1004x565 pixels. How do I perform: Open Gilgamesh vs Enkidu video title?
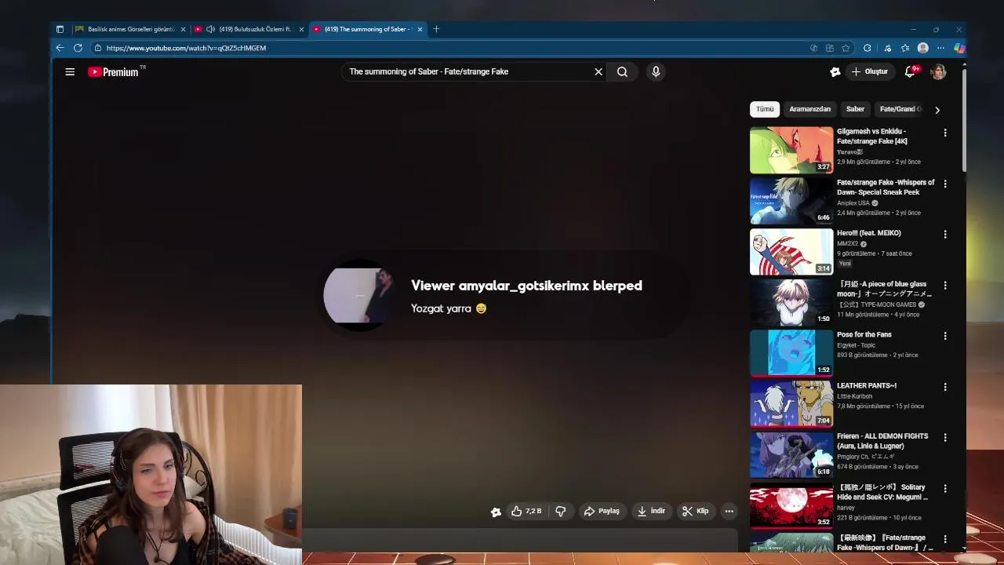872,137
